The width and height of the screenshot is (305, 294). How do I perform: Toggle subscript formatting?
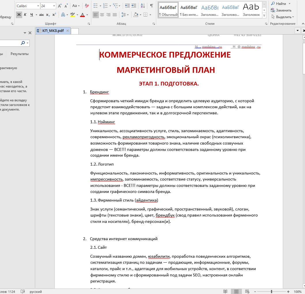point(48,15)
